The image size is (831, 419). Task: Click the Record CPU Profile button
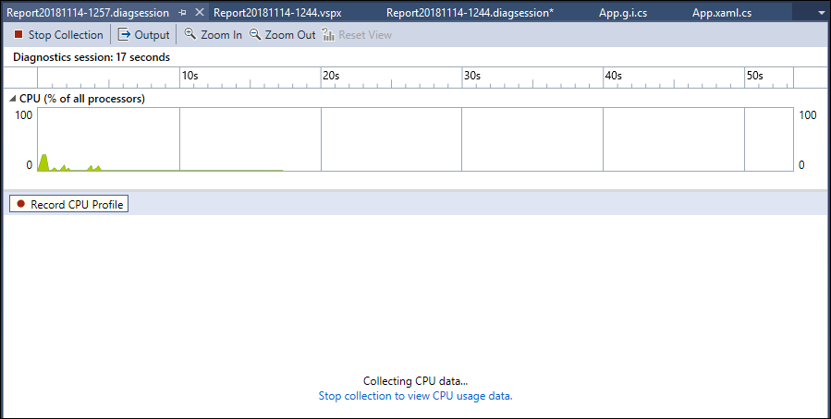[x=69, y=204]
